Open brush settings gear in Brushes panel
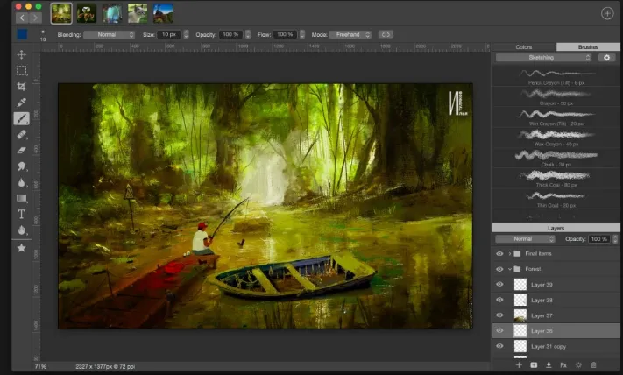The width and height of the screenshot is (623, 375). click(x=606, y=58)
